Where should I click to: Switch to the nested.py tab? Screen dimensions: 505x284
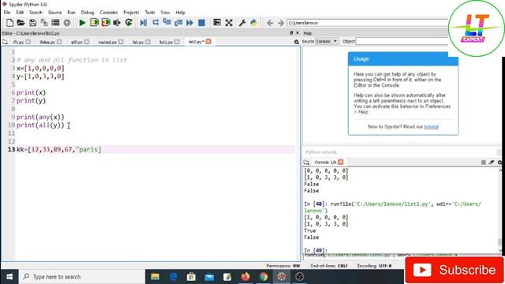tap(107, 42)
